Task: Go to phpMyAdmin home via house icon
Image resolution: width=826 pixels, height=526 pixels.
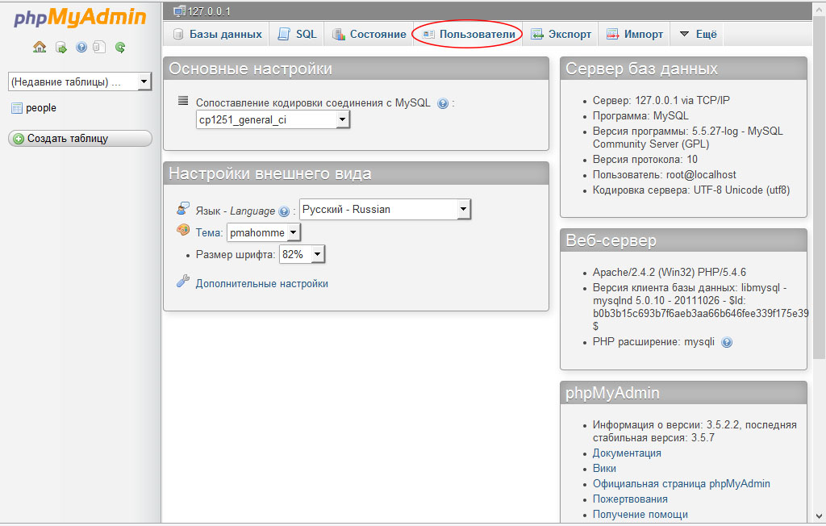Action: click(x=40, y=48)
